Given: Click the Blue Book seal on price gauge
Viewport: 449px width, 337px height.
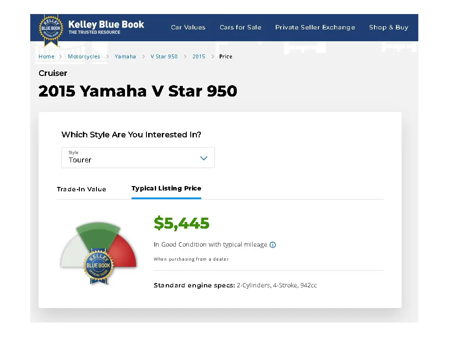Looking at the screenshot, I should pos(99,266).
